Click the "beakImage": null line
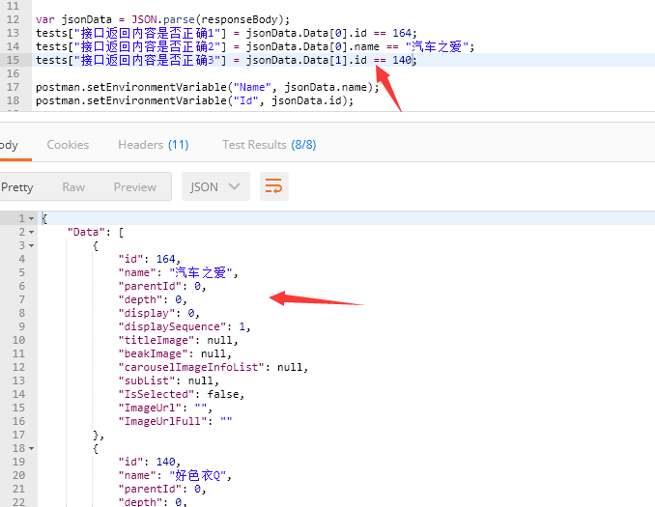This screenshot has height=507, width=655. click(175, 353)
